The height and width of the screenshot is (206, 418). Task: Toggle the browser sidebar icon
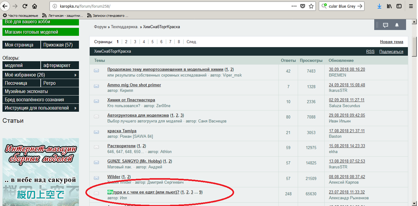click(399, 6)
